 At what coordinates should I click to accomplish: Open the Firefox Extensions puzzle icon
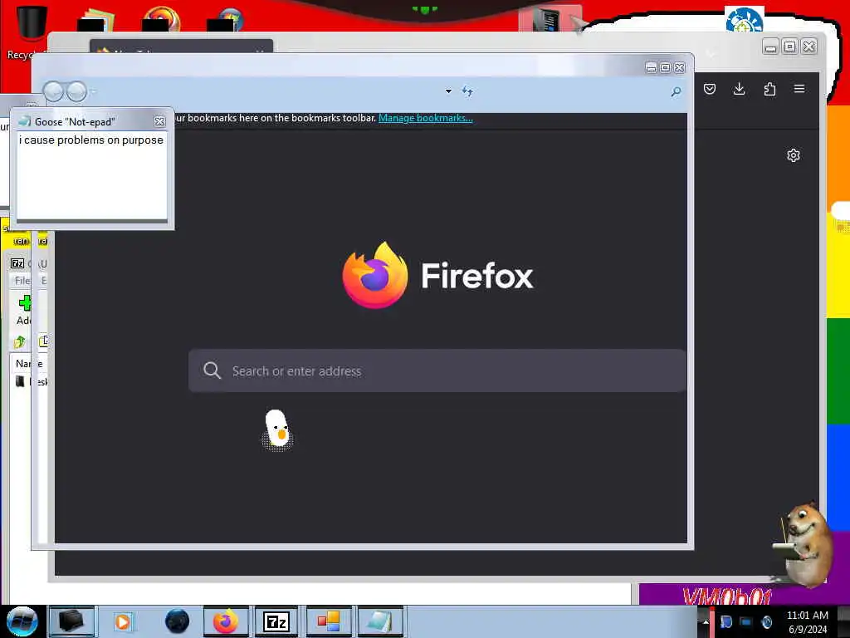tap(769, 89)
